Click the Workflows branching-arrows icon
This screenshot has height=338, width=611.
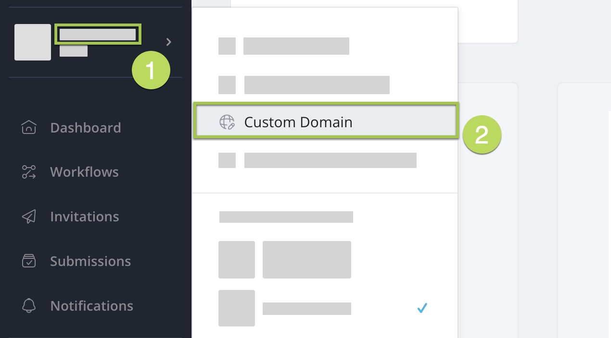(x=29, y=172)
